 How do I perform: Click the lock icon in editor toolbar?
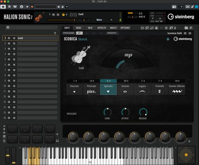coord(156,28)
